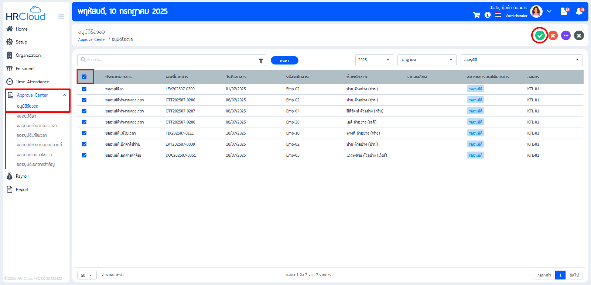Click the Approve Center breadcrumb link
This screenshot has height=285, width=591.
92,39
